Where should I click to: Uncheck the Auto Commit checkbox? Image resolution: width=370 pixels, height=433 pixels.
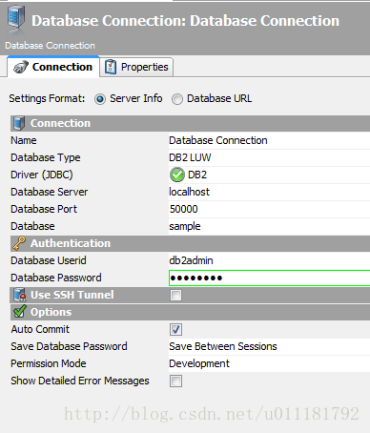pyautogui.click(x=175, y=329)
